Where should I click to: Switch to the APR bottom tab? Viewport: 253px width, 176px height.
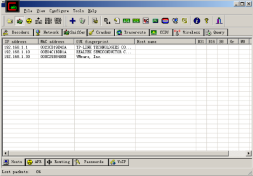(x=35, y=162)
